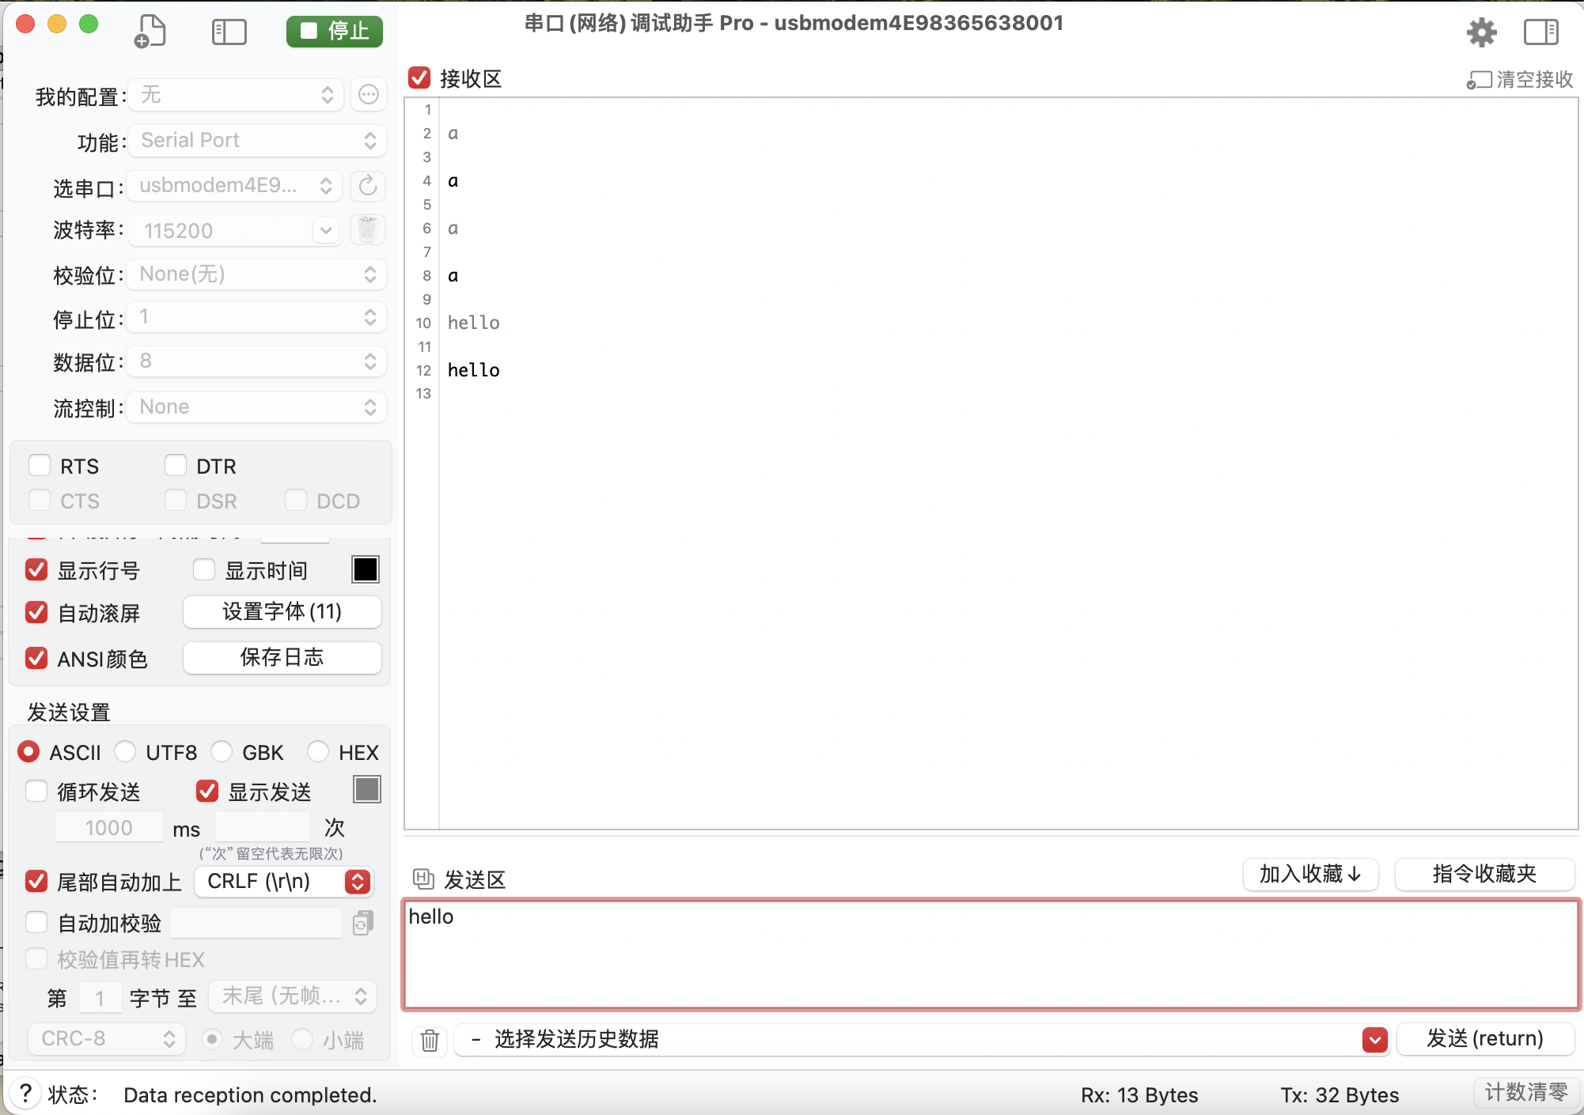
Task: Expand the 波特率 115200 combo box
Action: (325, 231)
